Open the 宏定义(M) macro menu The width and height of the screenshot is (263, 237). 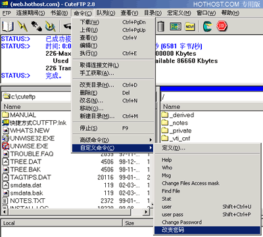point(179,13)
